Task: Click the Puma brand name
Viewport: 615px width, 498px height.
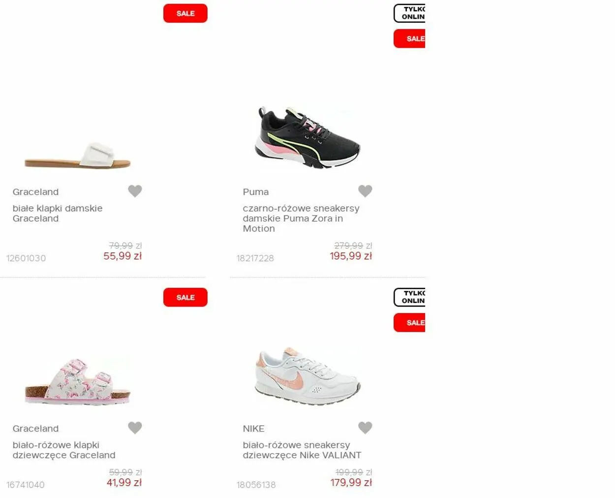Action: [256, 192]
